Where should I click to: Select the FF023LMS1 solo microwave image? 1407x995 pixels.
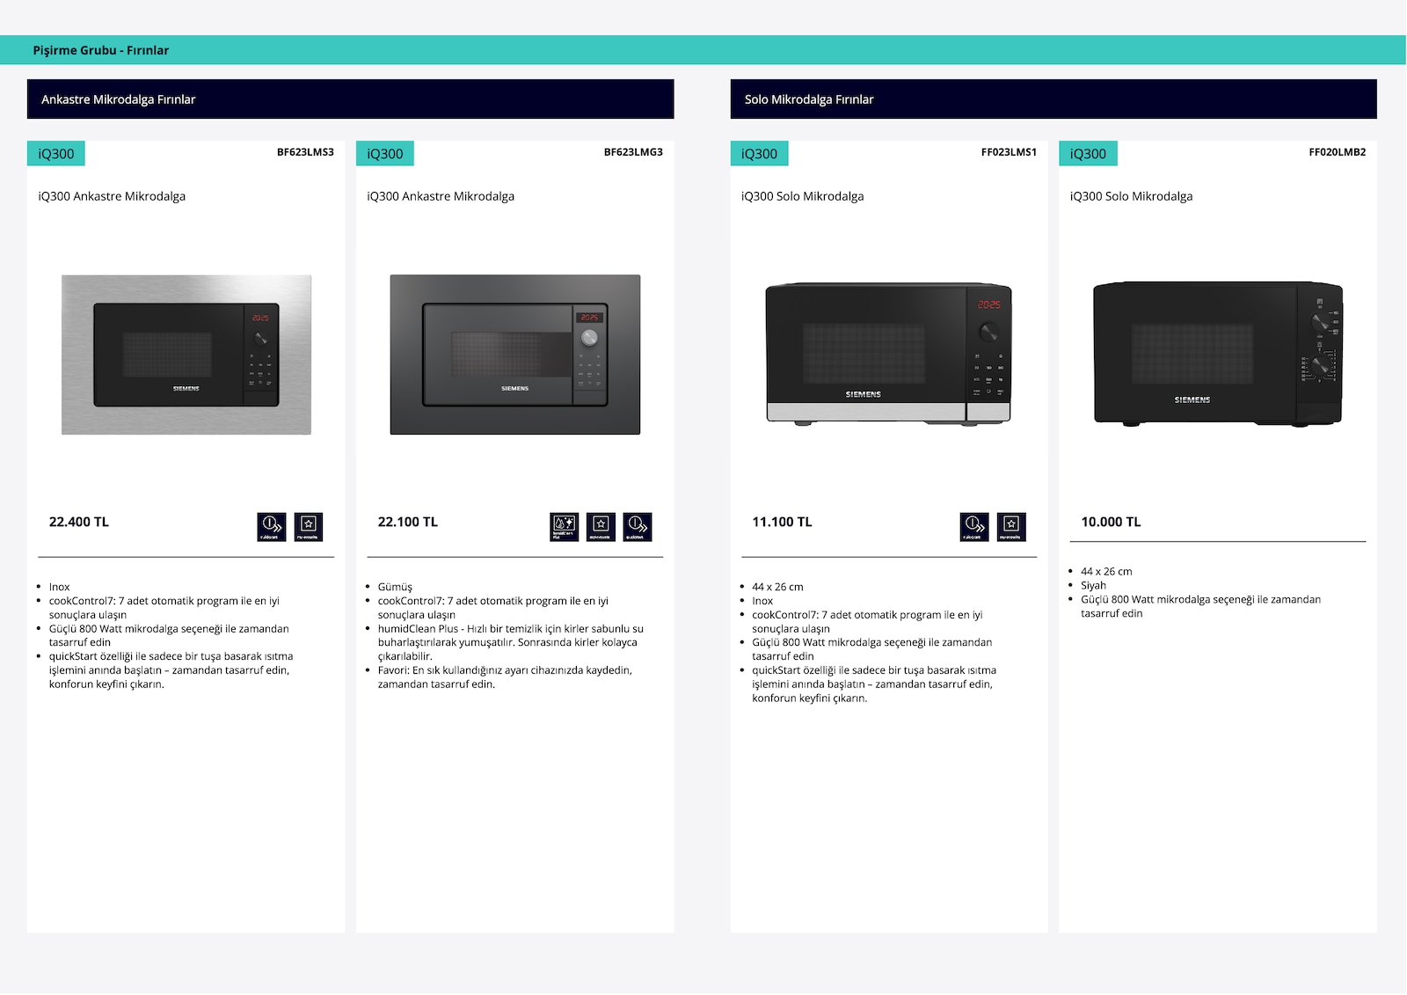coord(889,354)
